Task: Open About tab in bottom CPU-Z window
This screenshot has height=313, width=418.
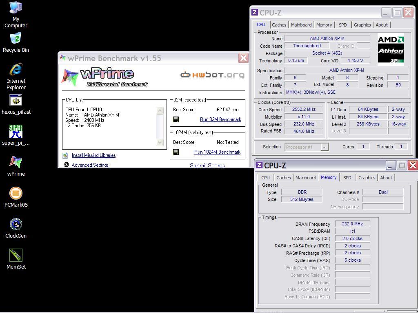Action: pyautogui.click(x=386, y=178)
